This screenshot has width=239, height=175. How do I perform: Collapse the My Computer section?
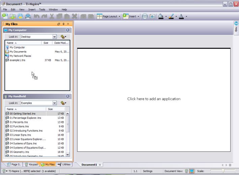pos(67,30)
